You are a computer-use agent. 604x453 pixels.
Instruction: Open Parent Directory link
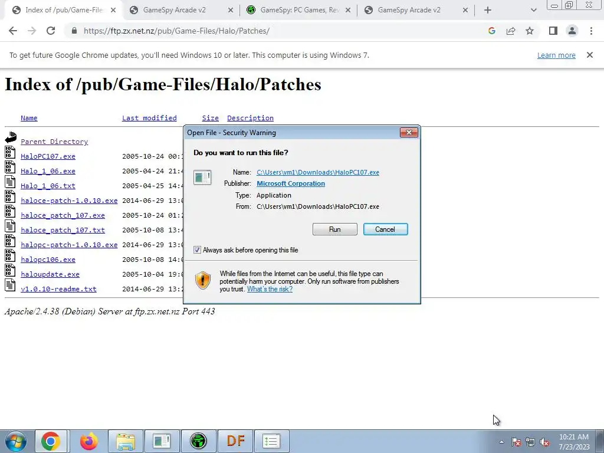[54, 142]
